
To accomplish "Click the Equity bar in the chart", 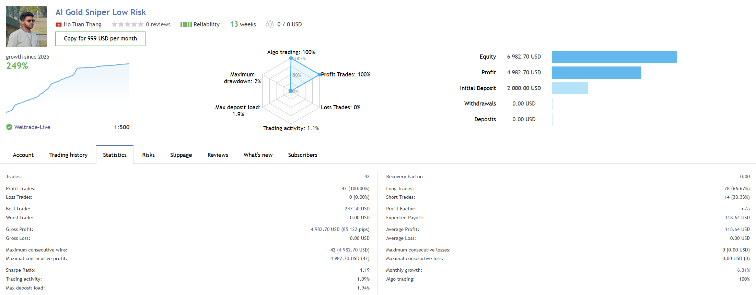I will click(615, 57).
